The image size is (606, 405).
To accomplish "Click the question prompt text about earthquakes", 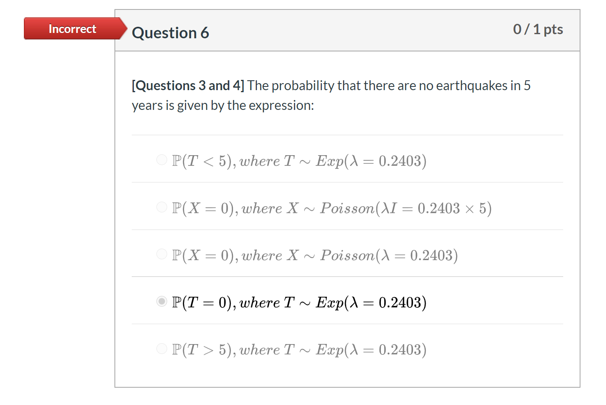I will tap(329, 95).
